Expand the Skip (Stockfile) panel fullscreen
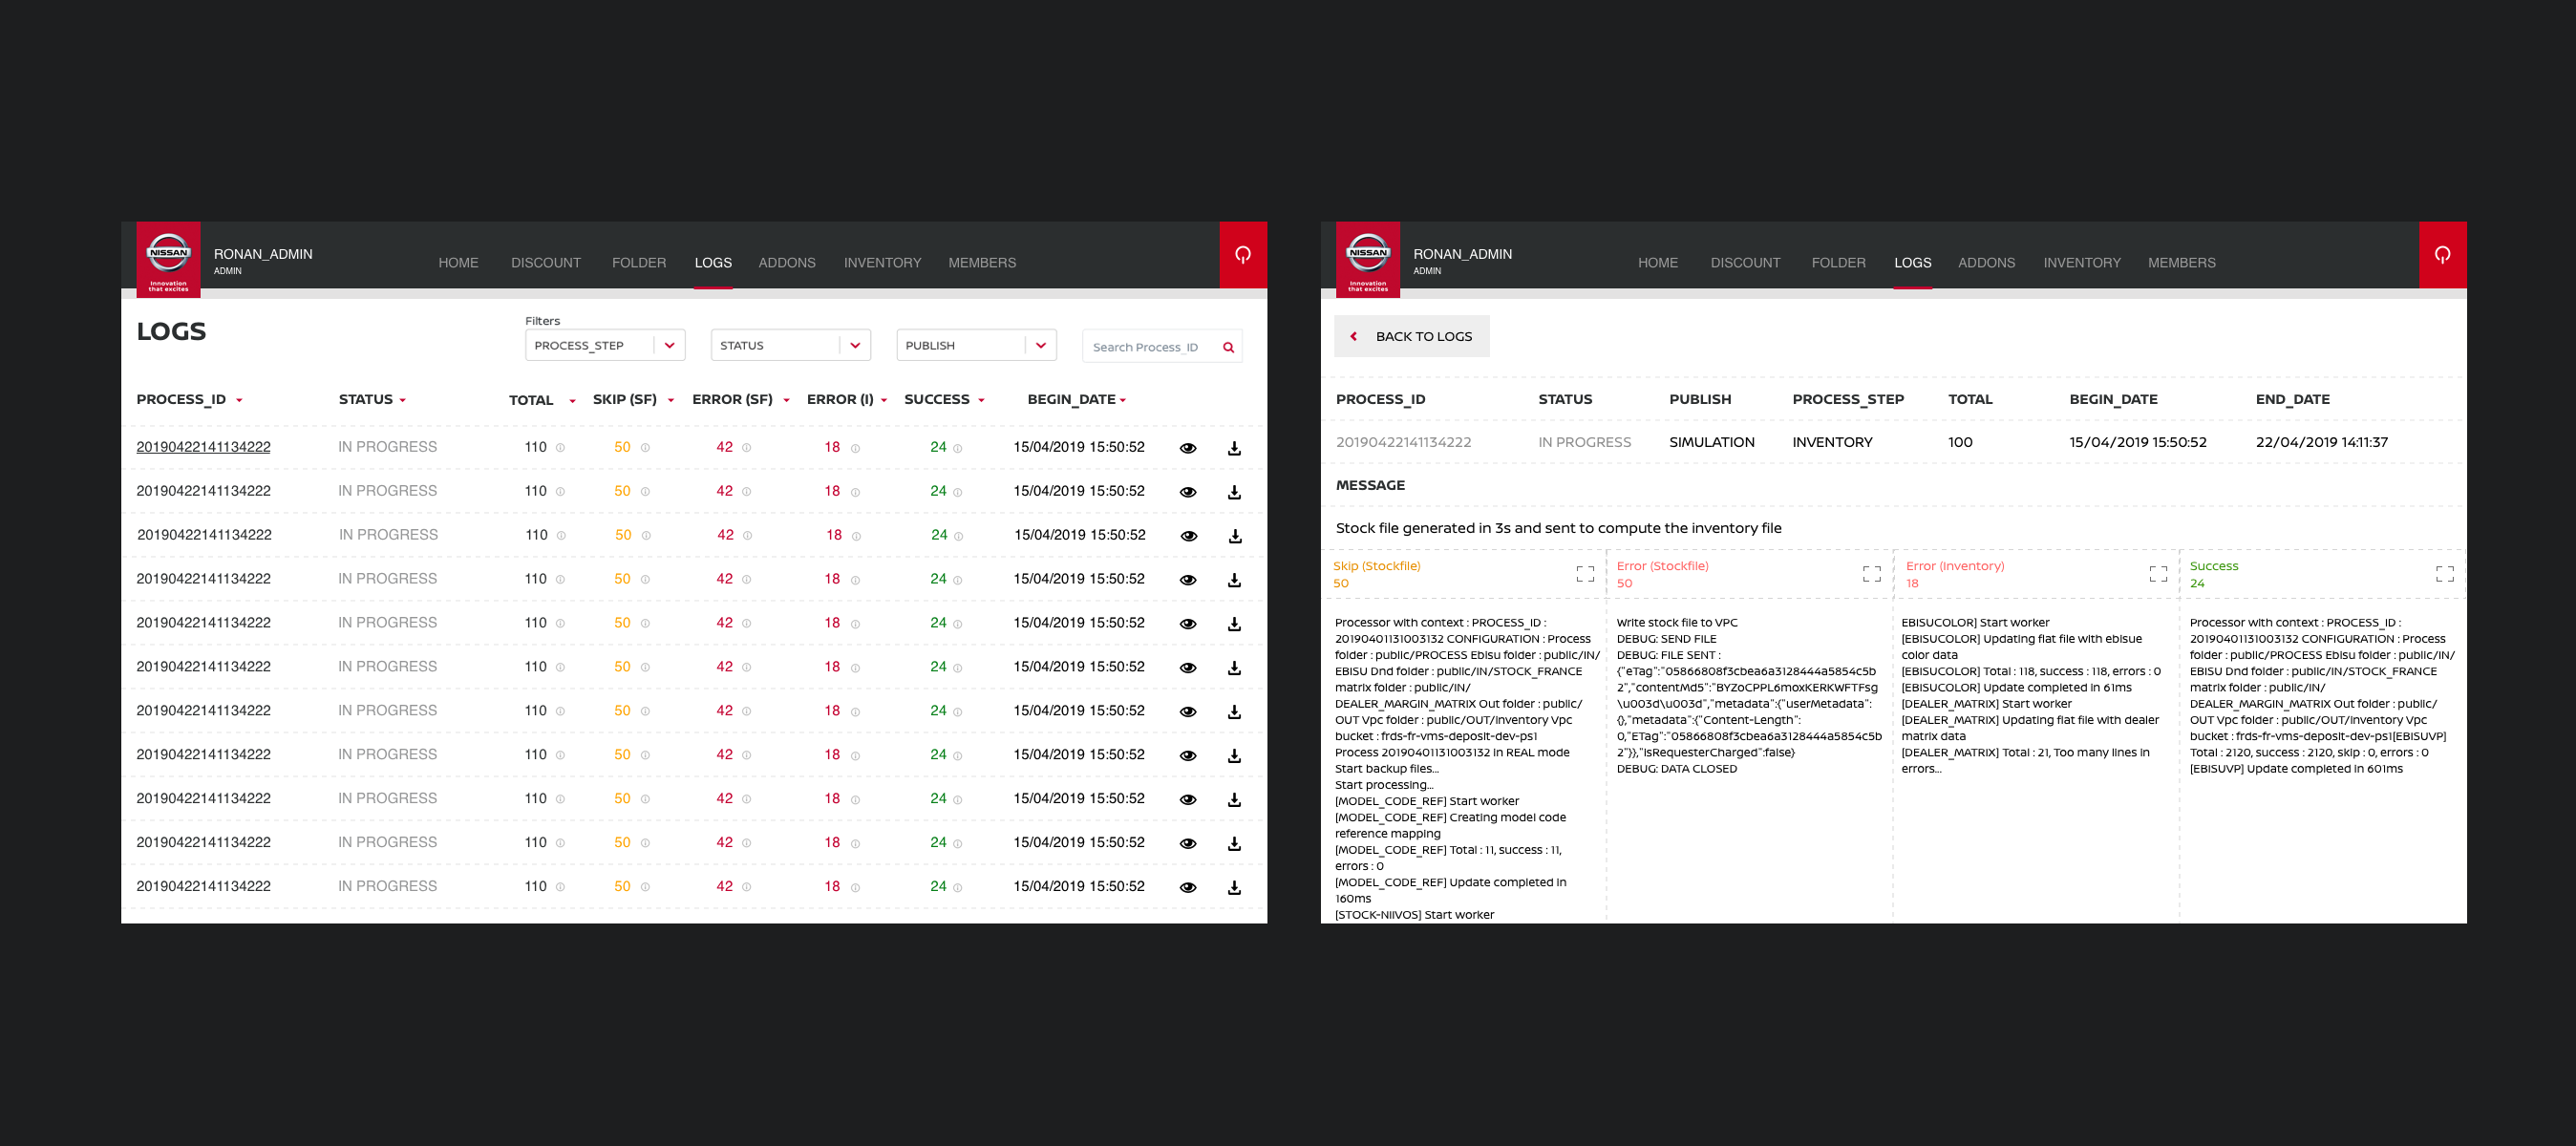This screenshot has width=2576, height=1146. pyautogui.click(x=1585, y=574)
